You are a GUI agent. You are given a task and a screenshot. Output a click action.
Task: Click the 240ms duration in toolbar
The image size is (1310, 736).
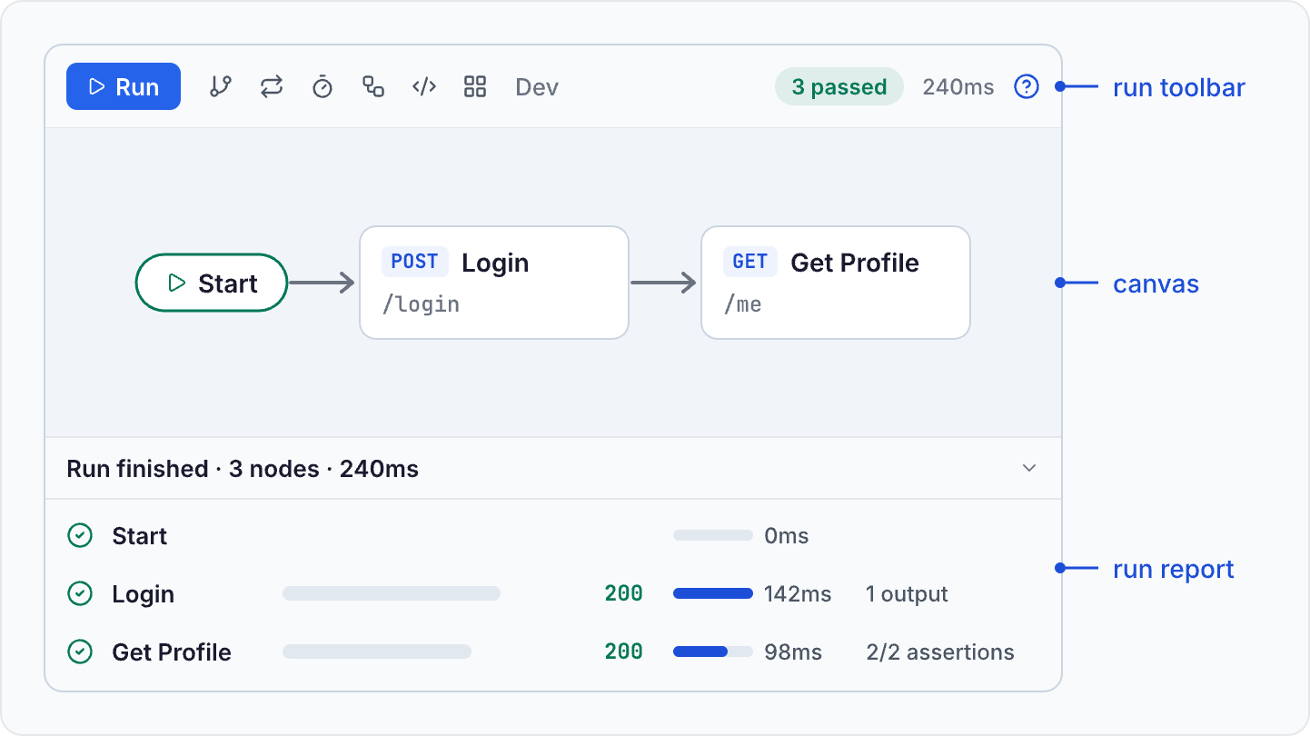click(x=958, y=87)
